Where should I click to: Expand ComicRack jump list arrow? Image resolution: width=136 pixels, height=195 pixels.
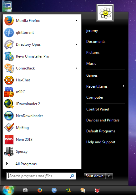(76, 68)
